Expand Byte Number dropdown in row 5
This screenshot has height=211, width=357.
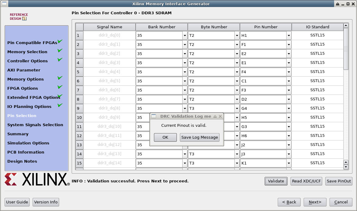pos(237,72)
